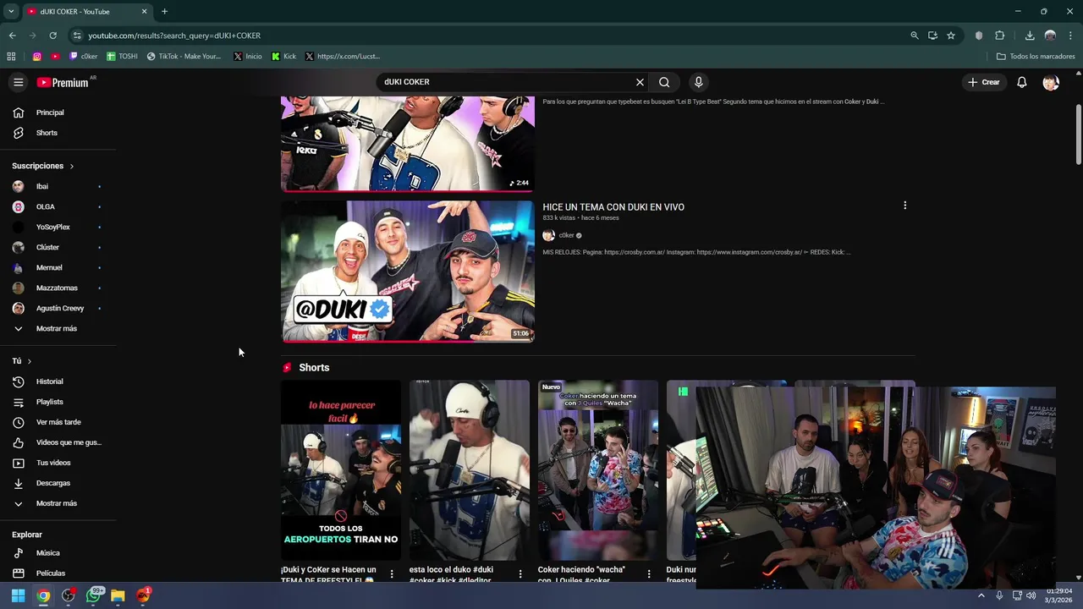Open the Windows Start menu
Screen dimensions: 1083x609
click(x=18, y=595)
